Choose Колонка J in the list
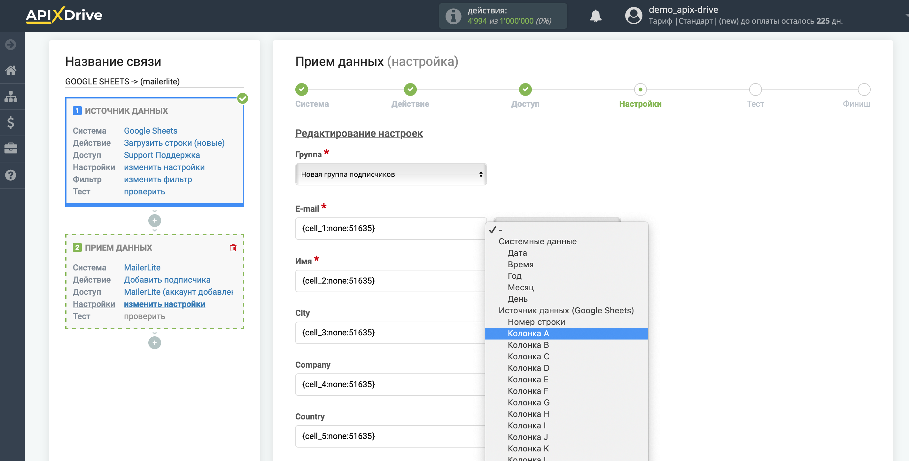 [x=566, y=437]
